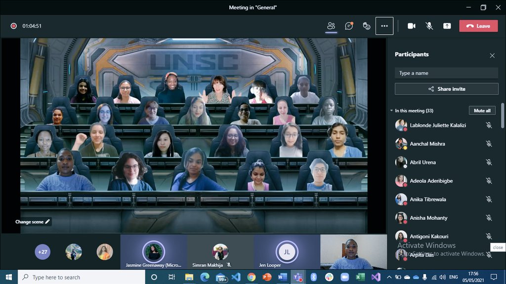
Task: Select Jasmine Greenaway's video tile
Action: point(154,252)
